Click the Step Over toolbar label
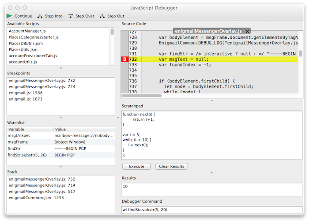Viewport: 309px width, 222px height. 85,16
